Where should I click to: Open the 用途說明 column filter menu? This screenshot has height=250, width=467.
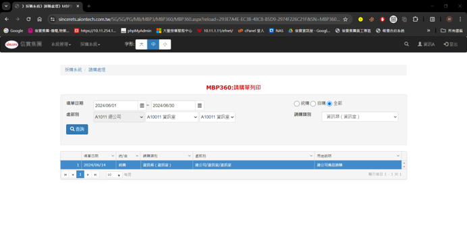[398, 156]
